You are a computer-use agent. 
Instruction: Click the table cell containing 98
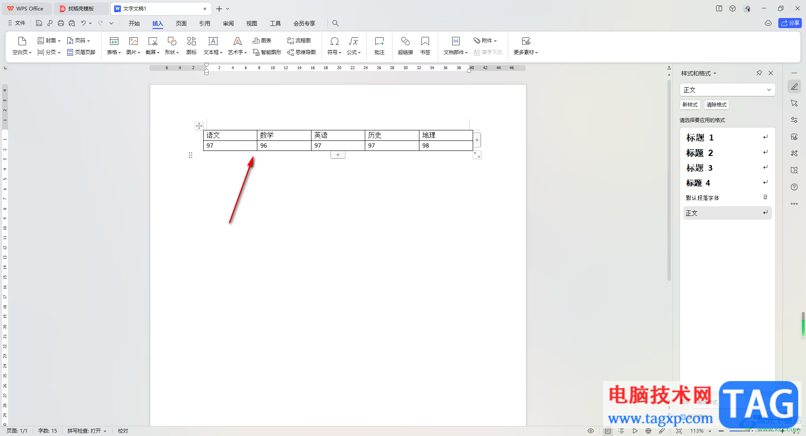tap(446, 145)
